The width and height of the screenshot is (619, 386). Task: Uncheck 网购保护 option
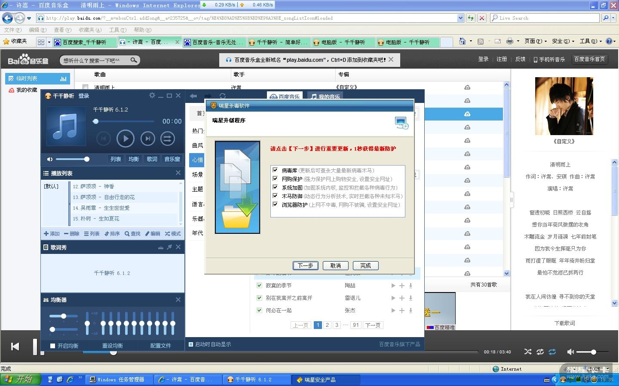(x=275, y=178)
